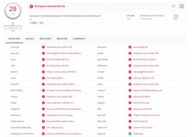Click the 'Linux/XMRig.Gen' detection label
Viewport: 195px width, 137px height.
coord(140,47)
